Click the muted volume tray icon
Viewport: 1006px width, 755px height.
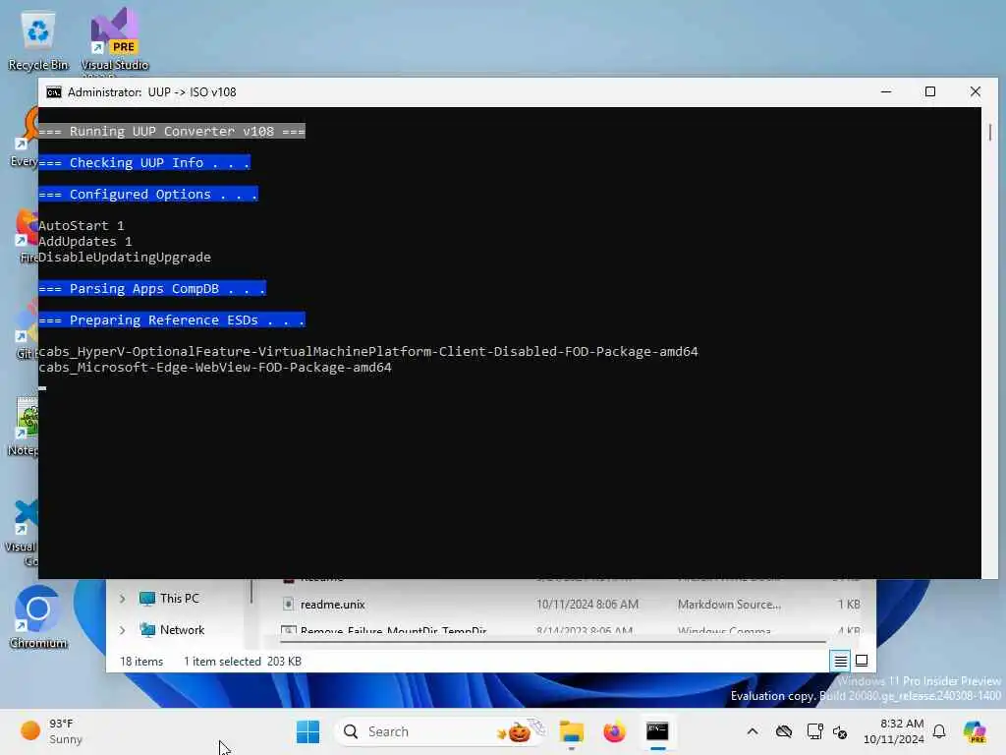point(840,731)
